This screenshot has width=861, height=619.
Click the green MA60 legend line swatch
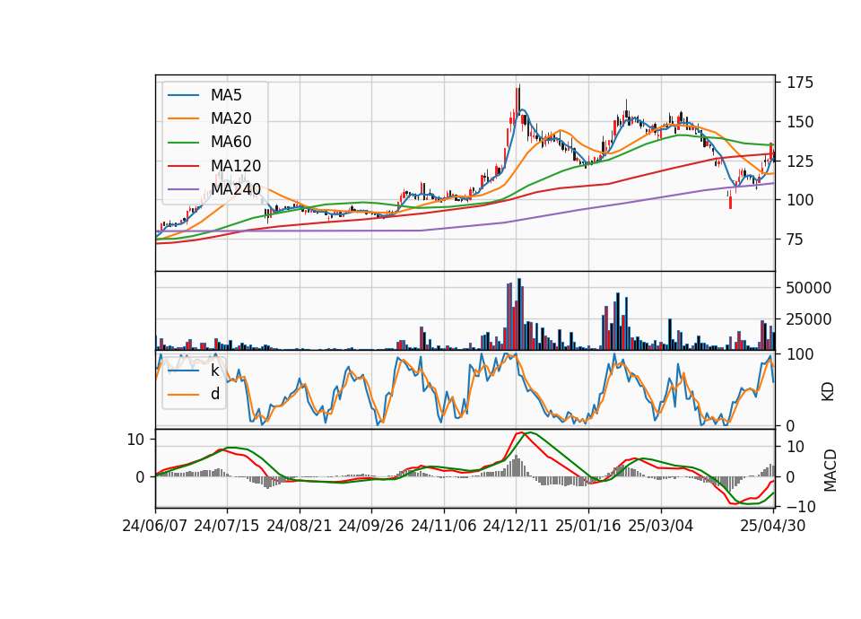[x=183, y=143]
